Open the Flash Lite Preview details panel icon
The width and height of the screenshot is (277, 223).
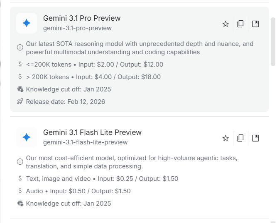coord(255,138)
